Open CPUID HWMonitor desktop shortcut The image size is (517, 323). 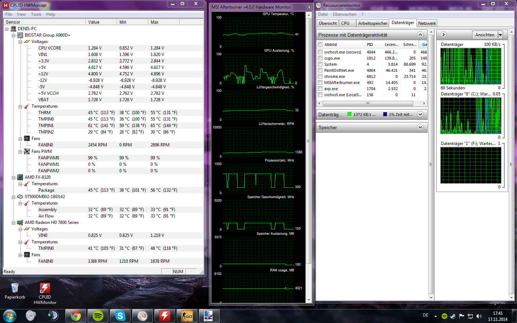click(x=45, y=294)
